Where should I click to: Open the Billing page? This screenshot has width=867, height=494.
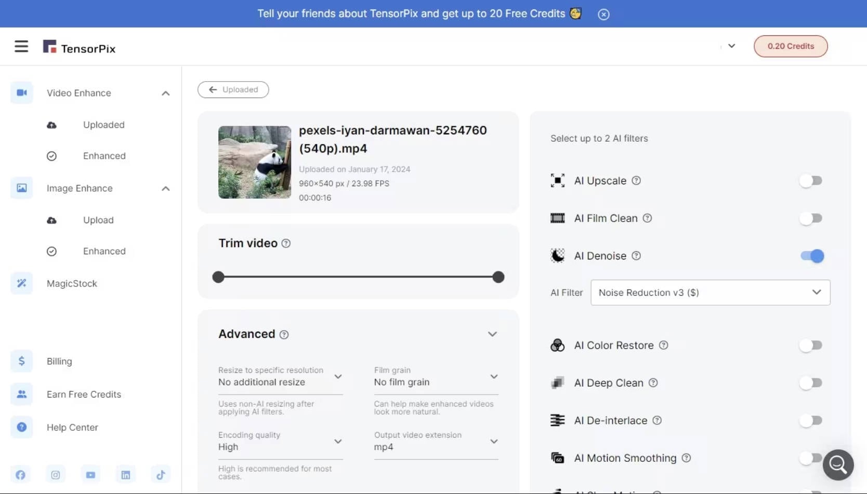point(59,361)
